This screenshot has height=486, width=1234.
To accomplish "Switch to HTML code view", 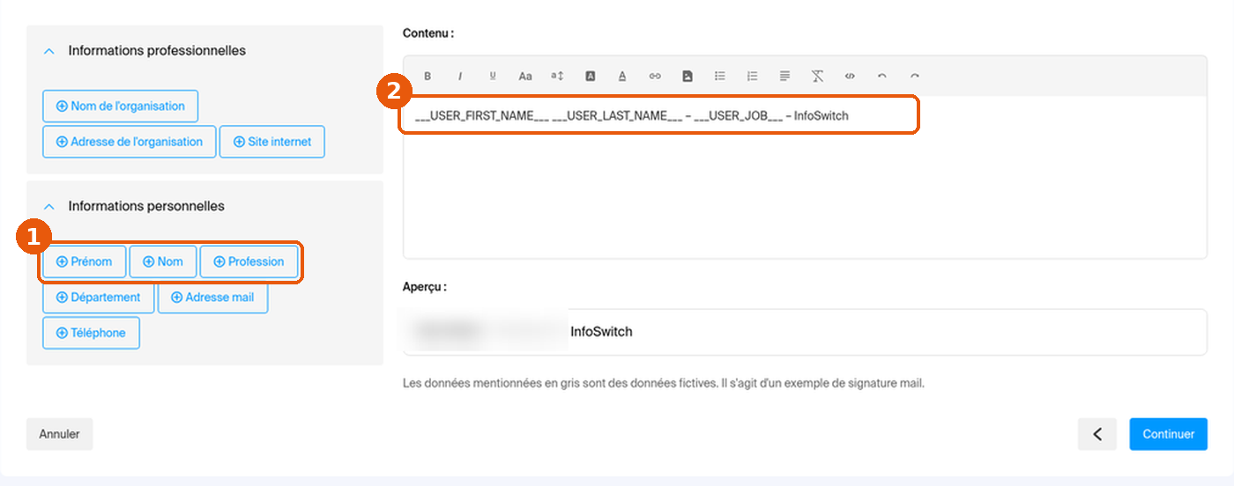I will (x=850, y=77).
